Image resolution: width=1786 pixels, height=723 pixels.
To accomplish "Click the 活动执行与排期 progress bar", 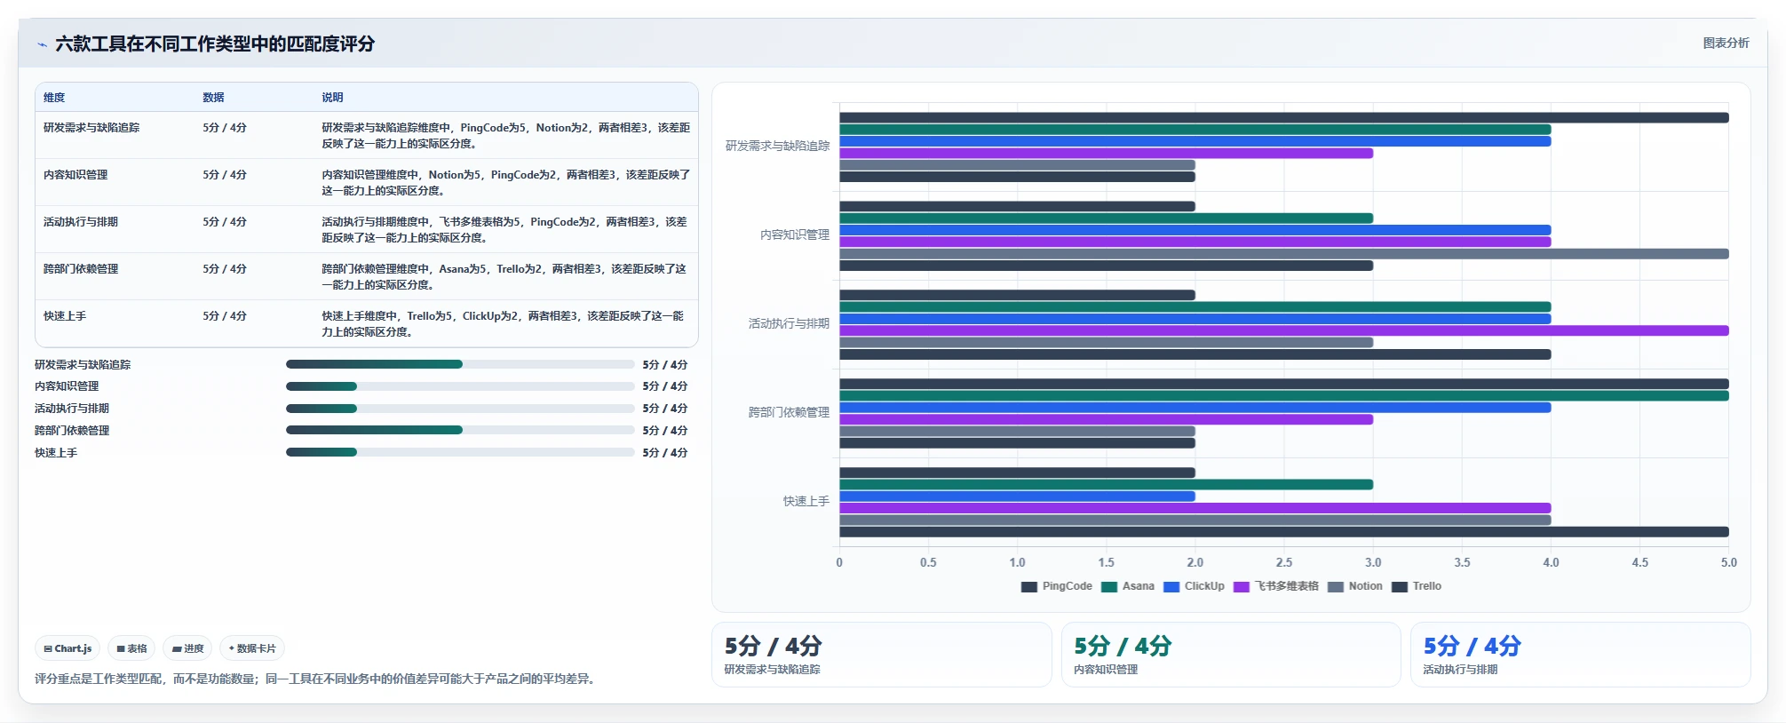I will [x=460, y=409].
